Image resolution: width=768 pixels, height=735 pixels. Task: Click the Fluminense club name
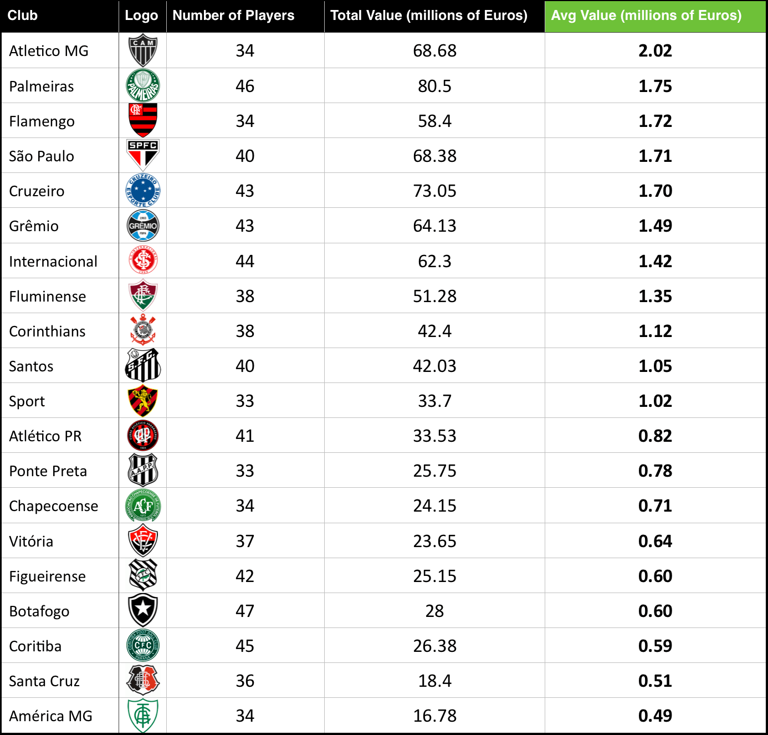click(48, 297)
